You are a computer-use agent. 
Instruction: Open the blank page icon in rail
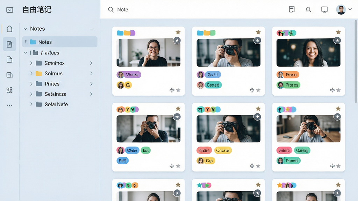[x=9, y=59]
